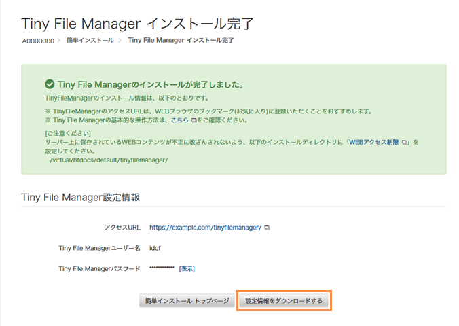Click 設定情報をダウンロードする button
Image resolution: width=459 pixels, height=326 pixels.
tap(284, 300)
